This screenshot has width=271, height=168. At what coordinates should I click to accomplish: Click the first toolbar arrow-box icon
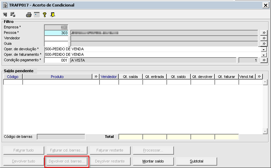point(5,15)
